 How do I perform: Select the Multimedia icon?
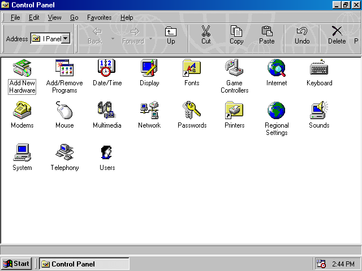point(107,111)
